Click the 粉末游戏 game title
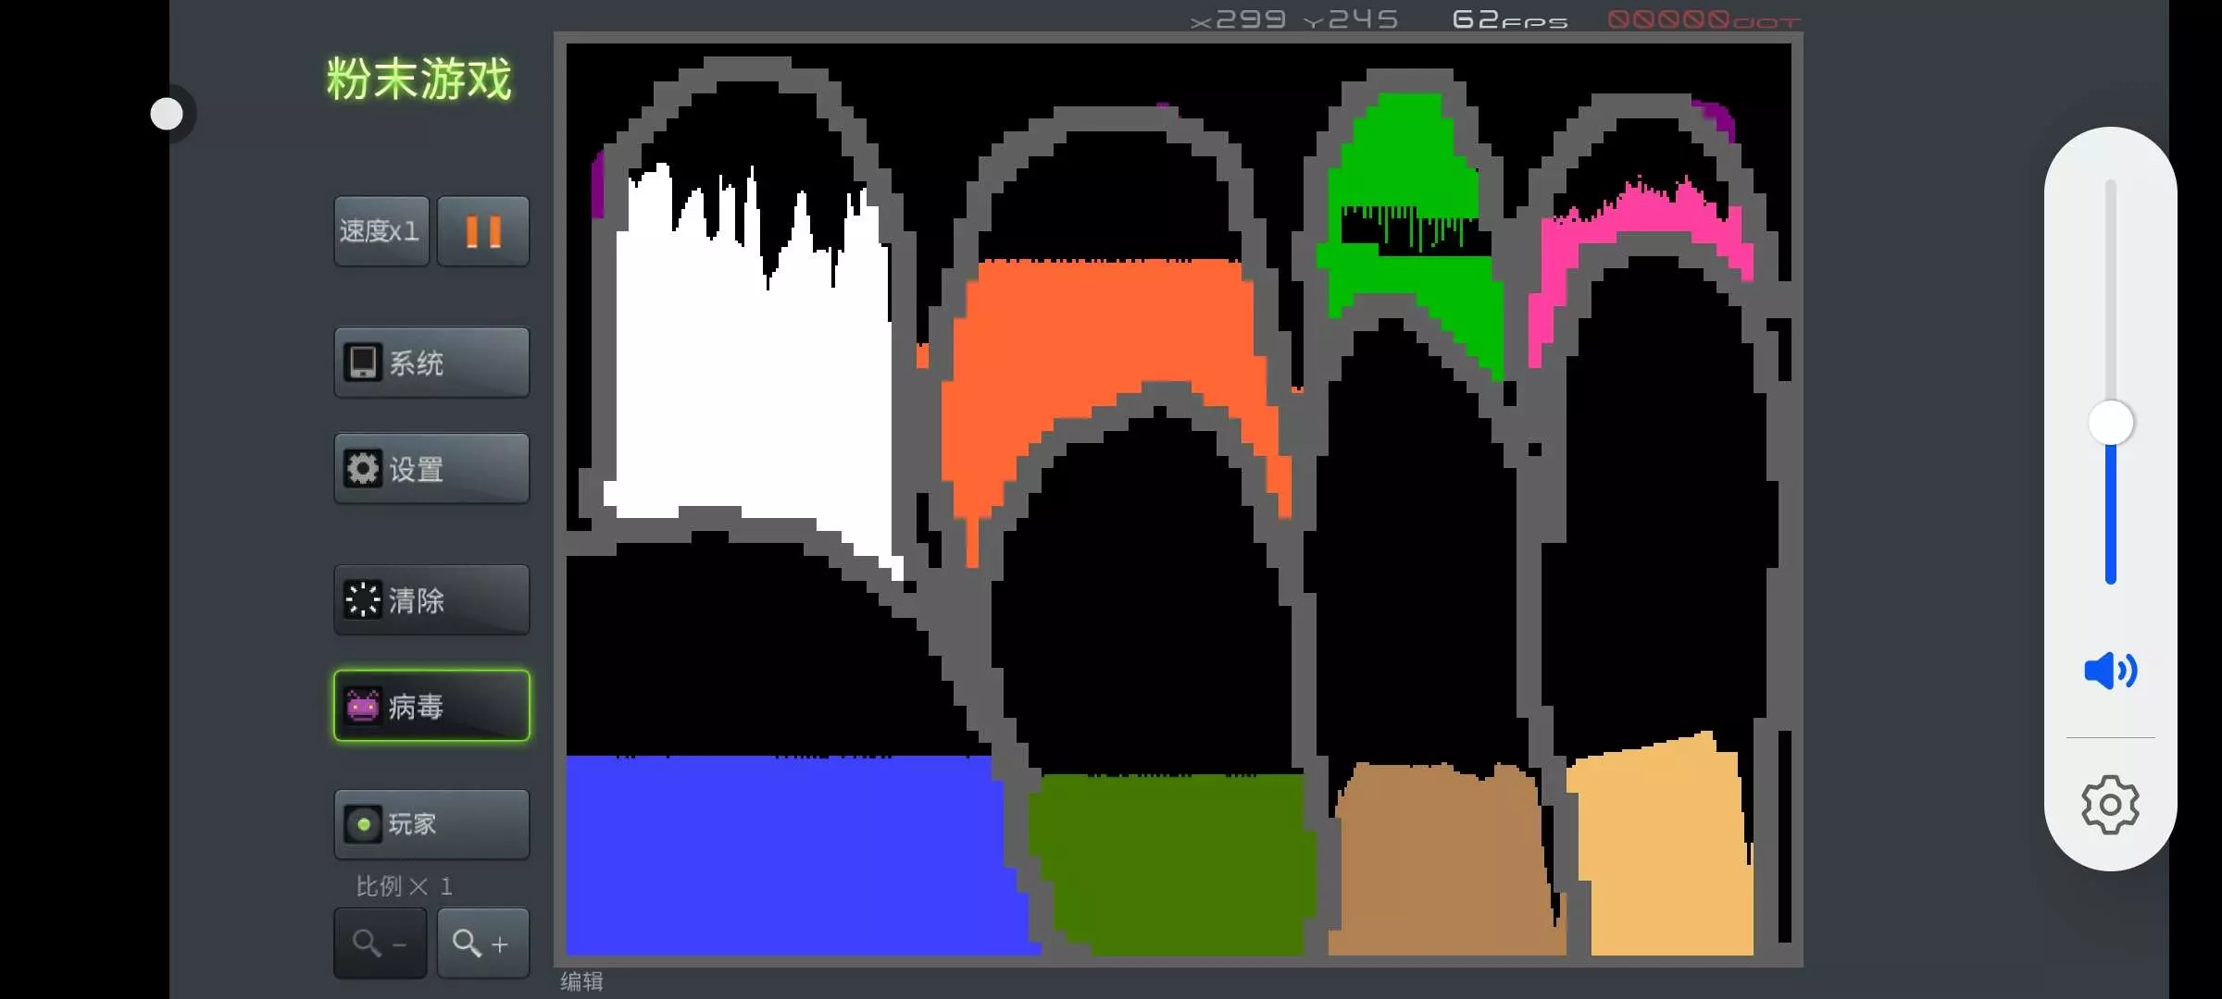This screenshot has width=2222, height=999. click(418, 80)
